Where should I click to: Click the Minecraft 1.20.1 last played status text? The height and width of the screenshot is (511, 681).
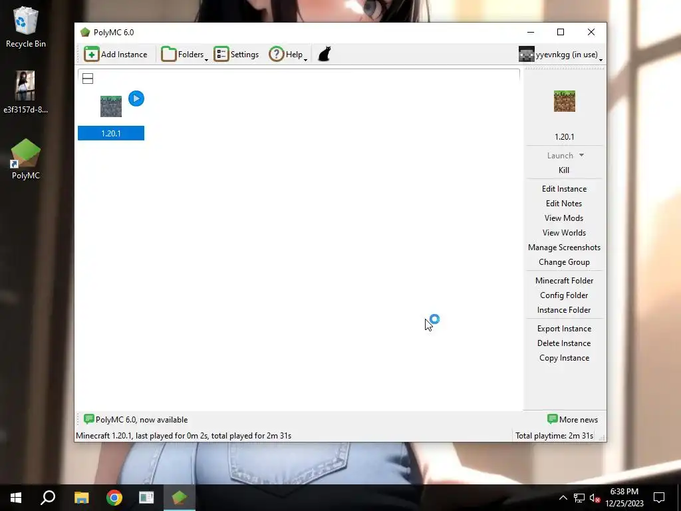(184, 436)
